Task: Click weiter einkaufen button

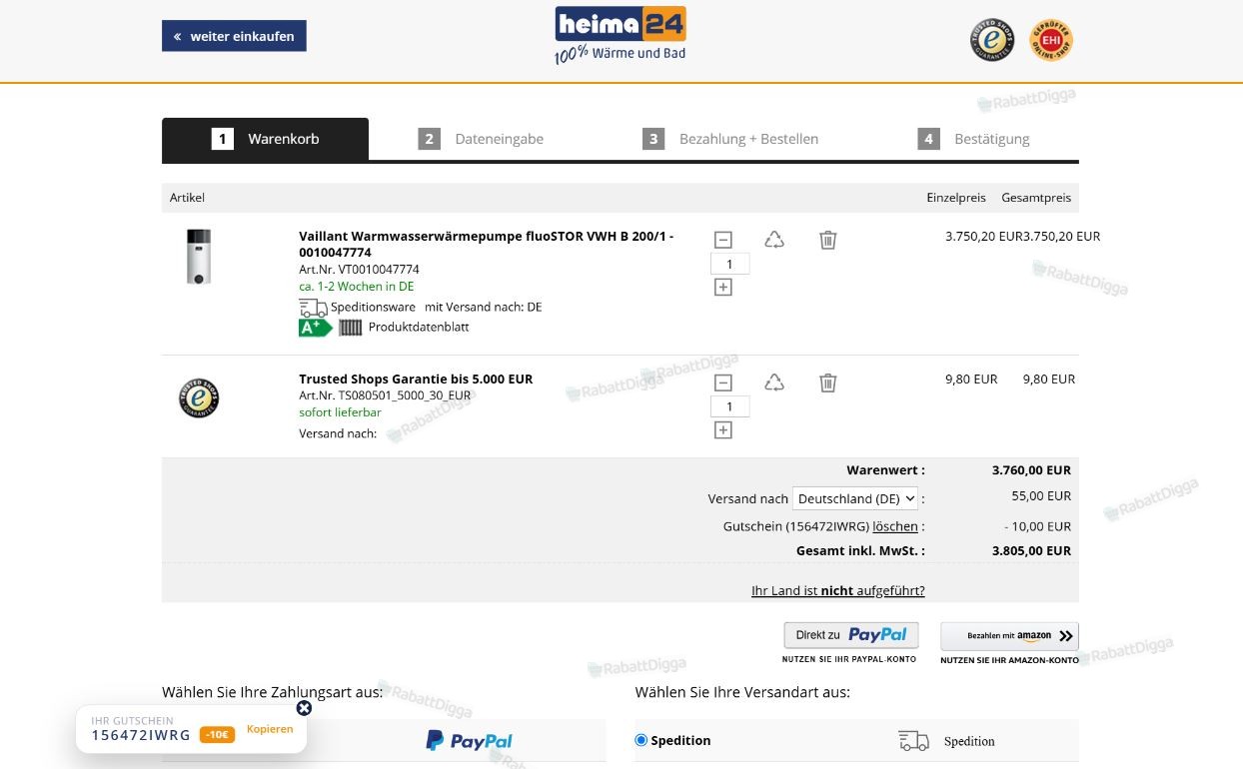Action: [x=234, y=36]
